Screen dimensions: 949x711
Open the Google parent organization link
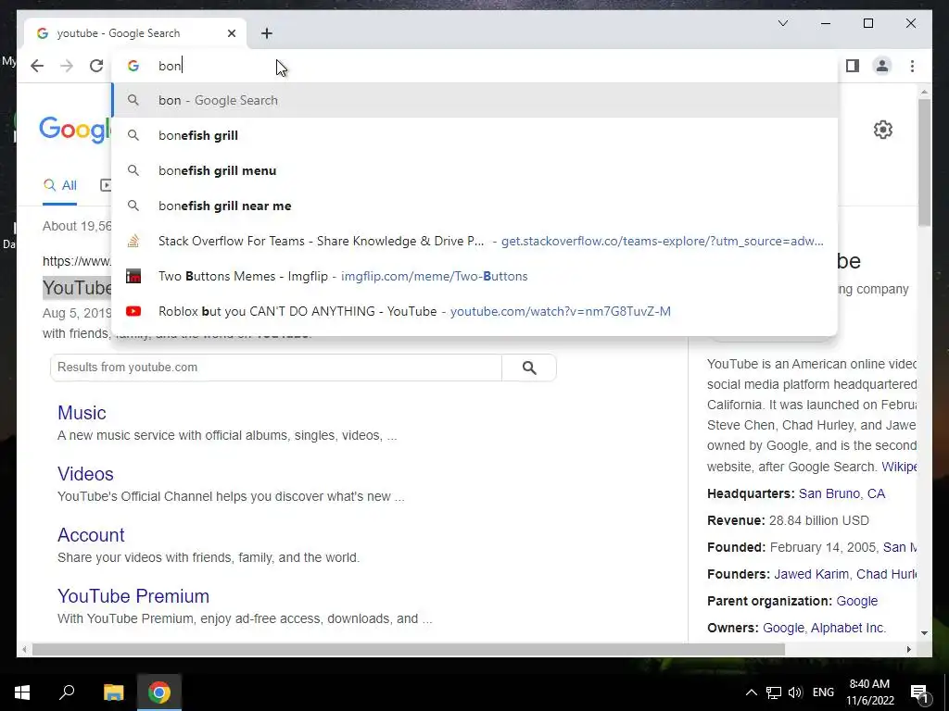[856, 601]
